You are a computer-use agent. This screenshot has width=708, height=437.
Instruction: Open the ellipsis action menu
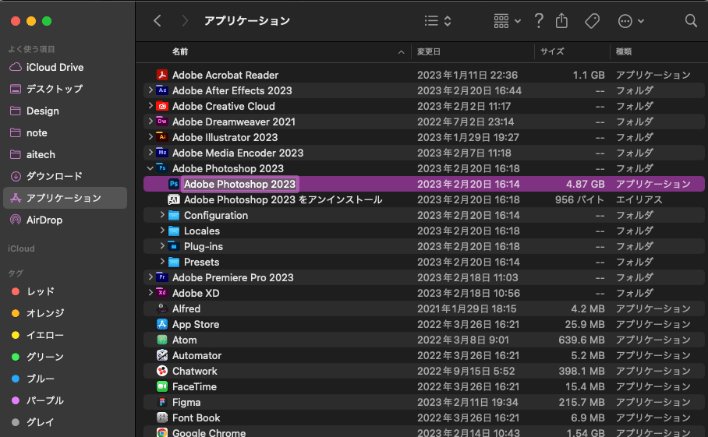click(630, 21)
